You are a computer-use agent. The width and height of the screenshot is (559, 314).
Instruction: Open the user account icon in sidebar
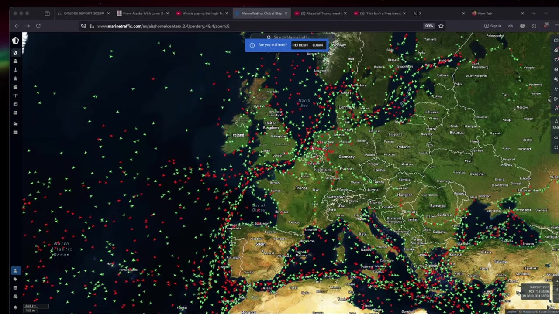coord(15,270)
